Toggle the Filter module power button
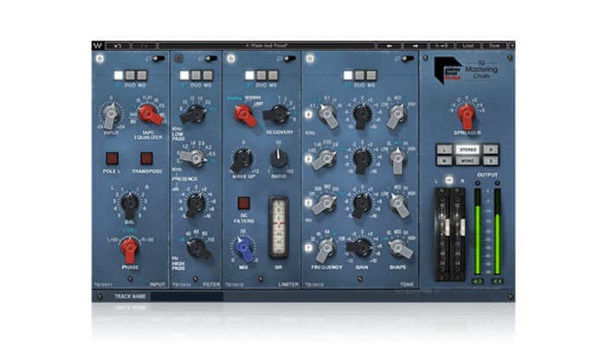Viewport: 606px width, 346px height. (178, 59)
